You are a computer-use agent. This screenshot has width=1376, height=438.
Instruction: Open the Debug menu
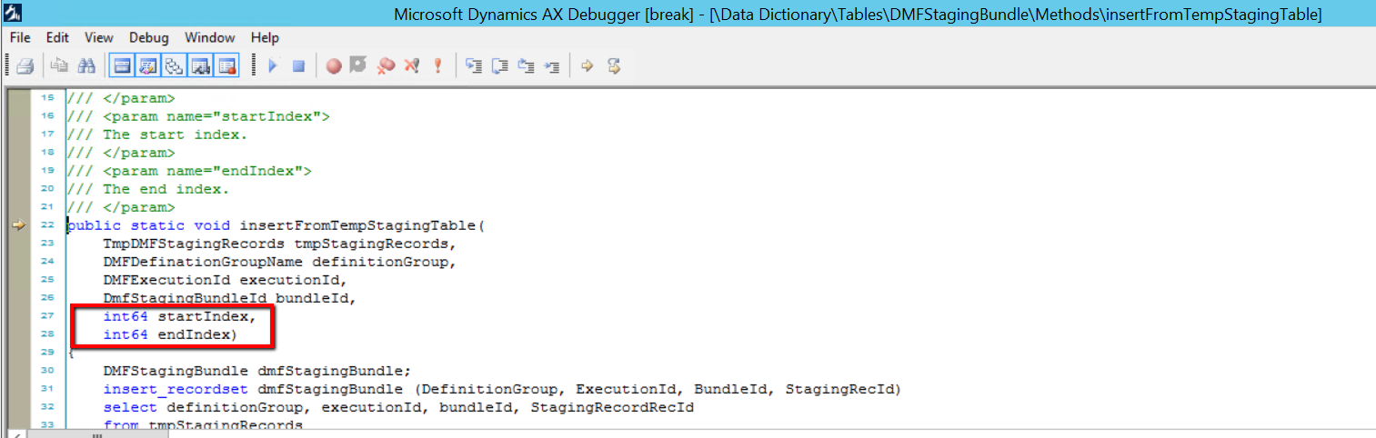coord(149,37)
